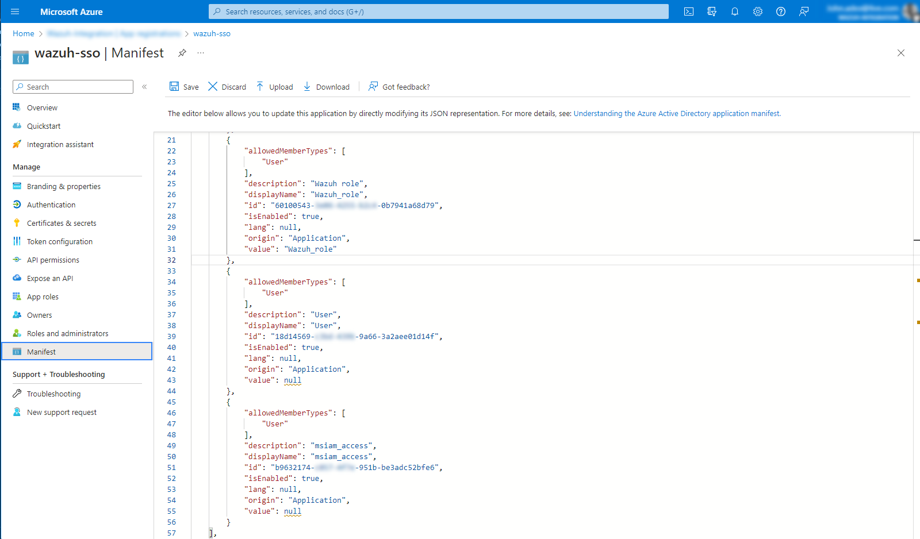920x539 pixels.
Task: Open New support request
Action: click(62, 412)
